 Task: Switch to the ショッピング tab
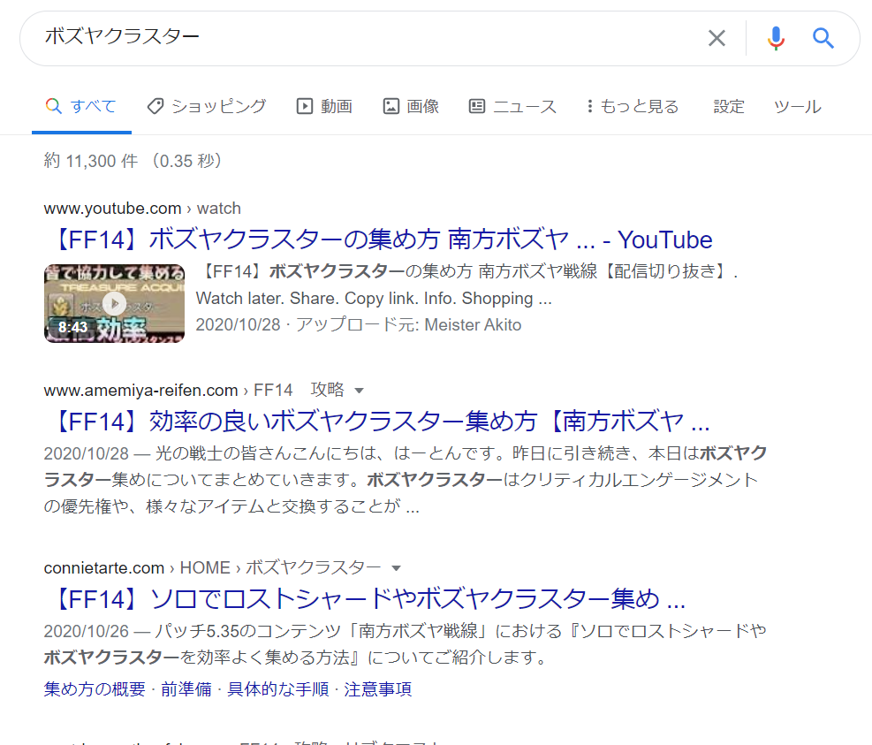[x=207, y=106]
